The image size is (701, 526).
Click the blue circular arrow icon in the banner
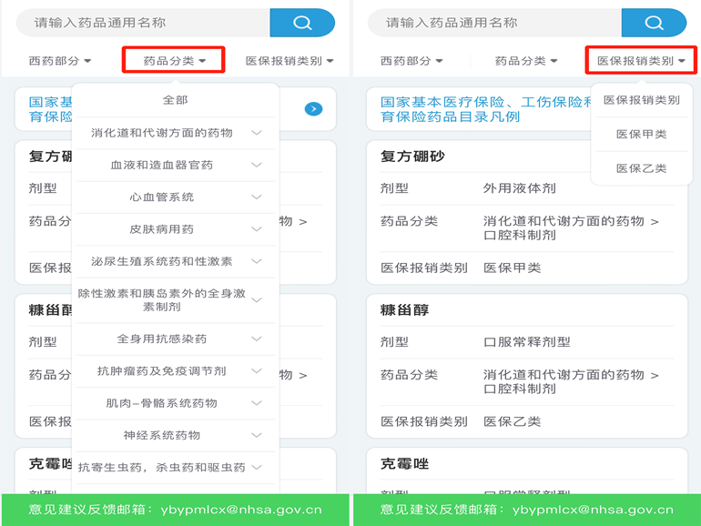coord(313,109)
